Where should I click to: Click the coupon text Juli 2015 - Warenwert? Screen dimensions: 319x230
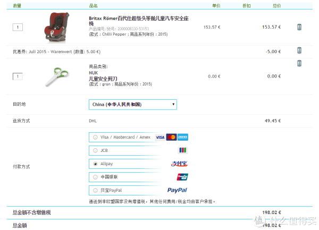(x=51, y=52)
